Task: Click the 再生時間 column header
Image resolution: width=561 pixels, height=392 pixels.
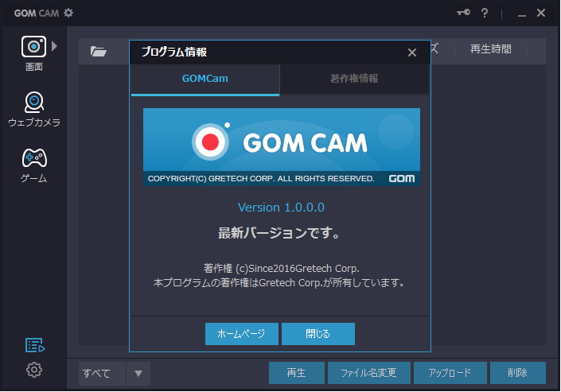Action: tap(490, 49)
